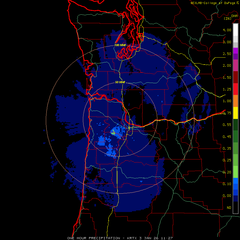This screenshot has height=240, width=240.
Task: Select the pink swatch beside 2.00
Action: [235, 65]
